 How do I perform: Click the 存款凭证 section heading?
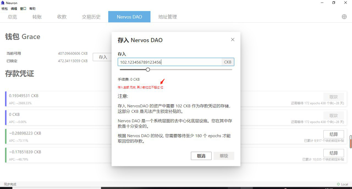(20, 74)
